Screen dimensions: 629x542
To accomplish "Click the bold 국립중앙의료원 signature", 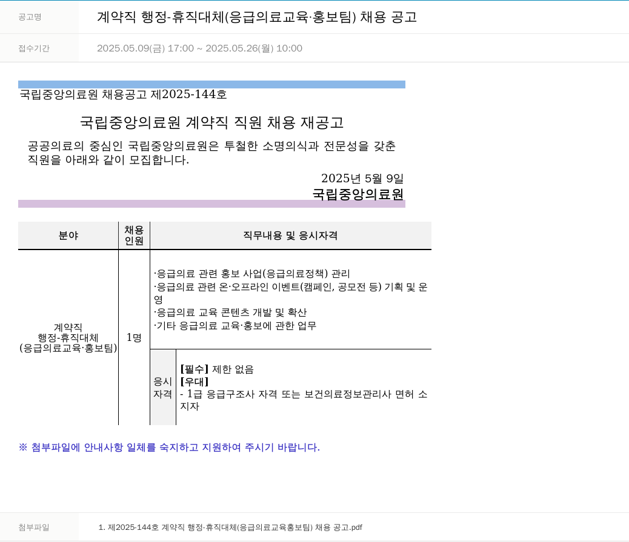I will pyautogui.click(x=358, y=194).
